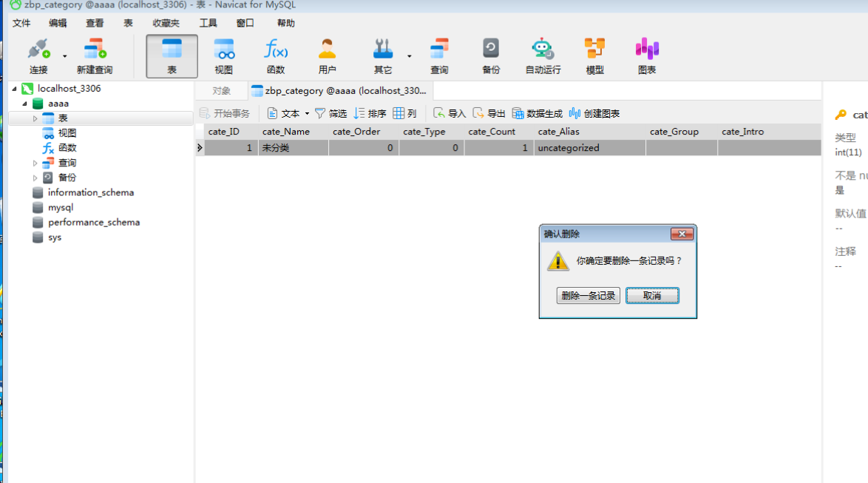Open the Window (窗口) menu
The height and width of the screenshot is (483, 868).
(245, 23)
